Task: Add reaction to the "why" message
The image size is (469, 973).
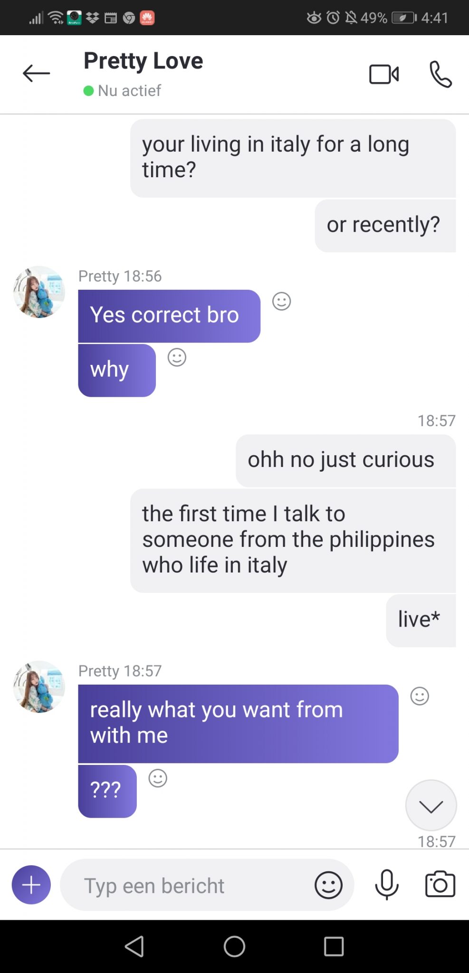Action: pos(177,357)
